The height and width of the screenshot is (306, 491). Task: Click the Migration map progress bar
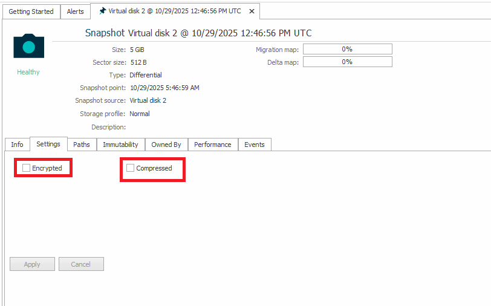tap(347, 49)
